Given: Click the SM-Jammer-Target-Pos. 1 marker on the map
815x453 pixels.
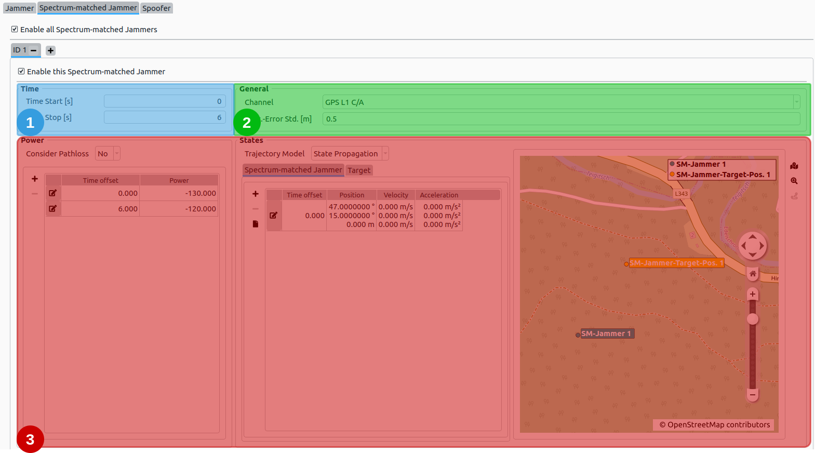Looking at the screenshot, I should (x=626, y=264).
